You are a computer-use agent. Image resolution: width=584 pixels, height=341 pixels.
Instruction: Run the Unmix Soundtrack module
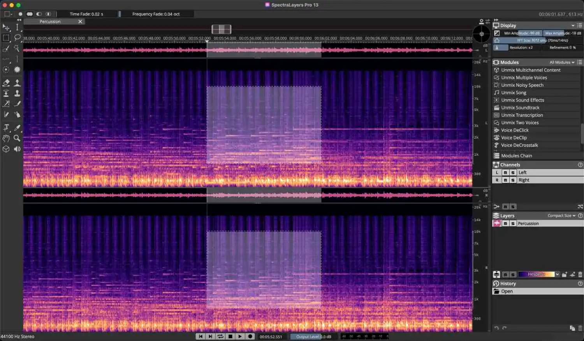[520, 107]
